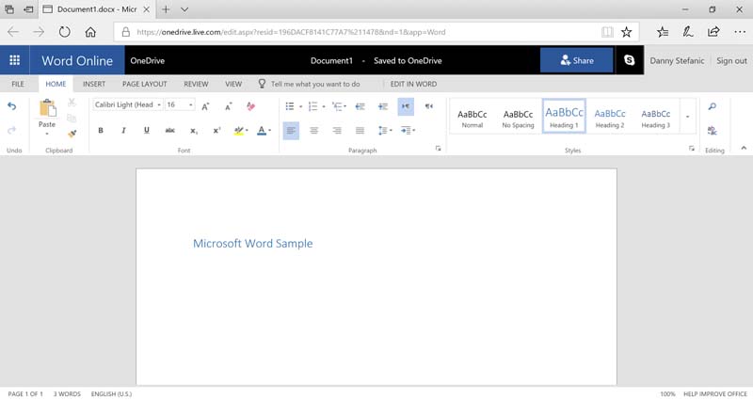
Task: Select the Format Painter brush icon
Action: [72, 133]
